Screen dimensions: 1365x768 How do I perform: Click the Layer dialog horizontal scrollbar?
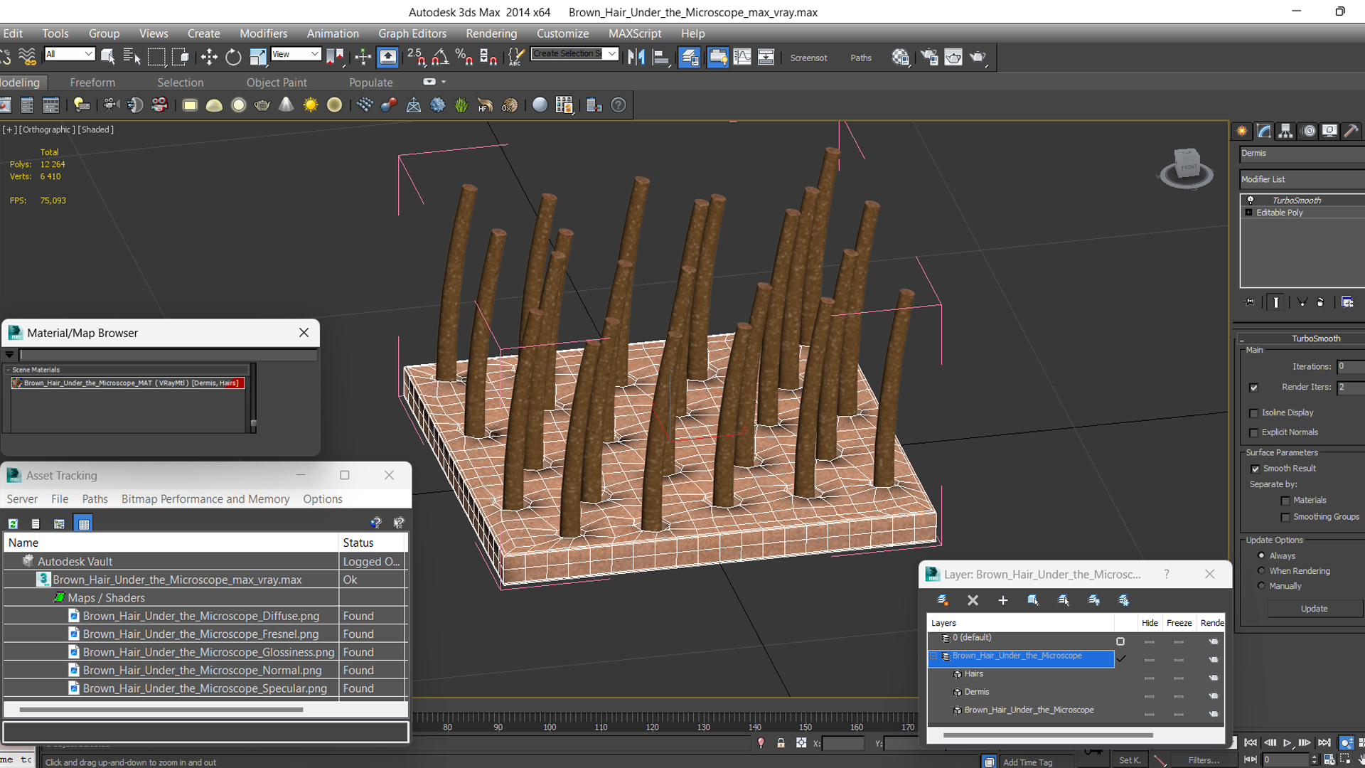click(1048, 735)
